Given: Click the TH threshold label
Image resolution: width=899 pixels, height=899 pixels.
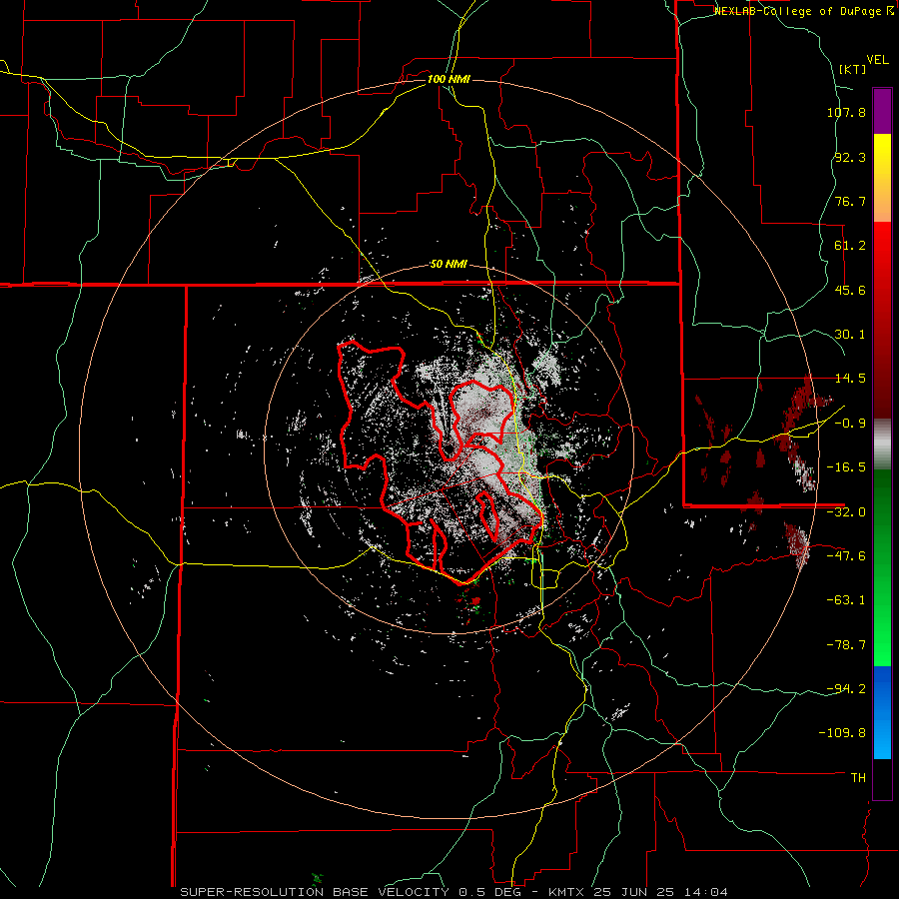Looking at the screenshot, I should point(858,778).
